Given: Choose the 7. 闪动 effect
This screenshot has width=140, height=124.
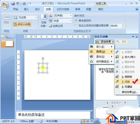Looking at the screenshot, I should tap(127, 82).
